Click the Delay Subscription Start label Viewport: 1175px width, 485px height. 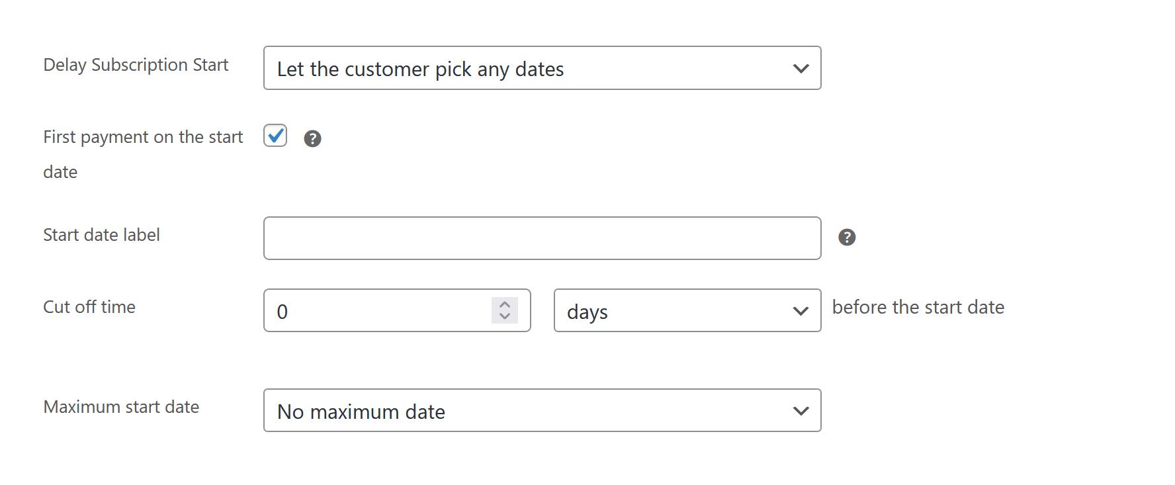(136, 65)
